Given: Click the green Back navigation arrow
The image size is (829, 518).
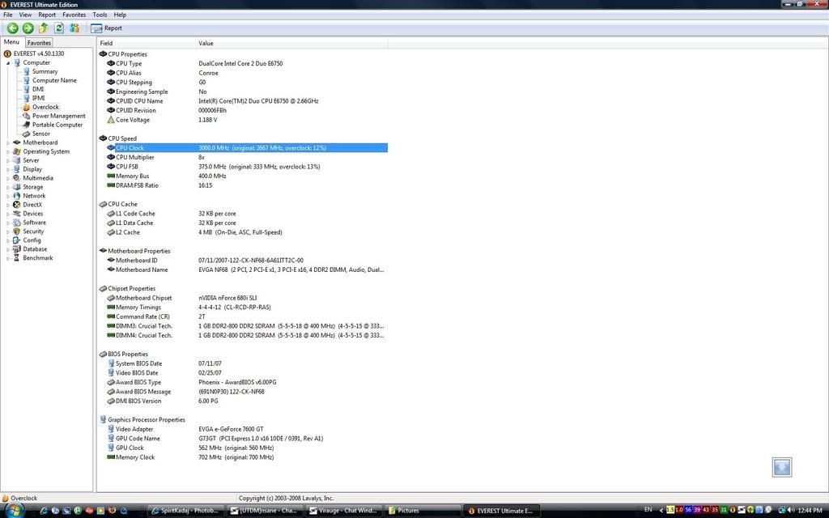Looking at the screenshot, I should coord(13,28).
